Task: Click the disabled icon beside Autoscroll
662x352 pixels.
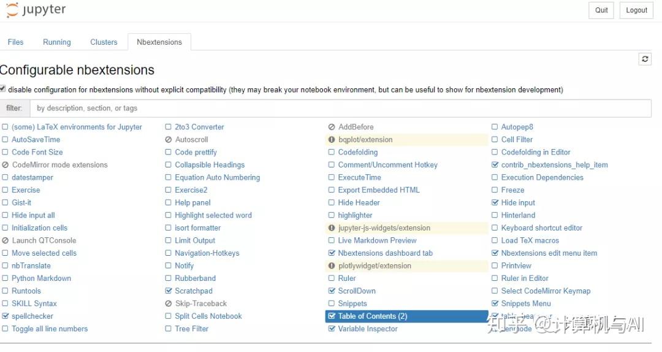Action: pyautogui.click(x=169, y=140)
